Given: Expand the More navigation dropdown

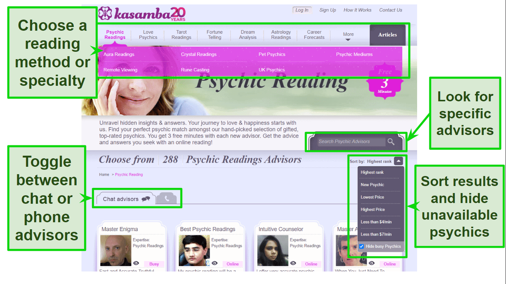Looking at the screenshot, I should (348, 36).
